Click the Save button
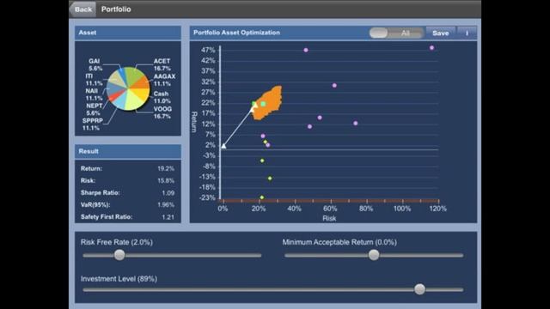 click(441, 33)
